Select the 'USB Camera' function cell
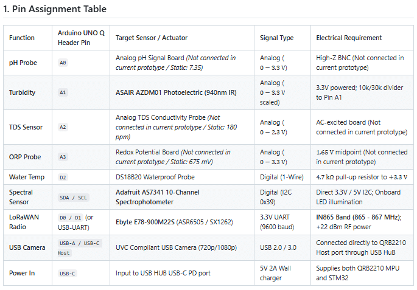The height and width of the screenshot is (290, 417). [27, 247]
